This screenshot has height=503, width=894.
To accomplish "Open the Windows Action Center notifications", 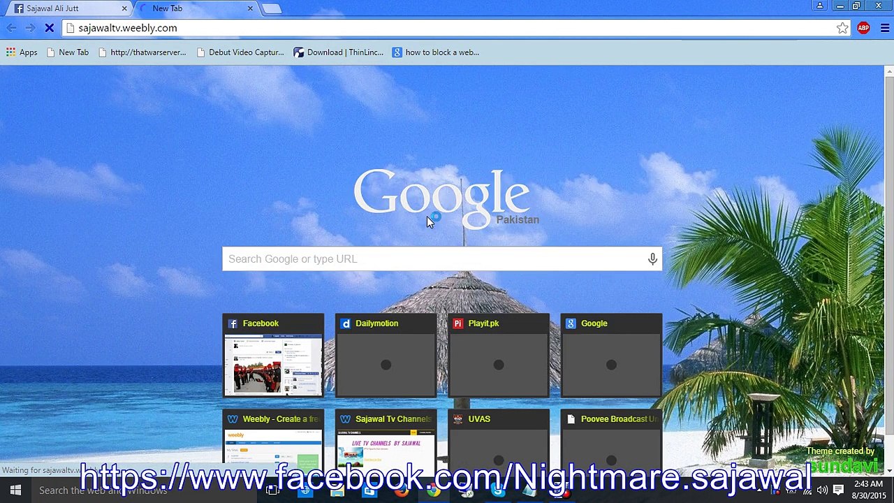I will pos(838,490).
